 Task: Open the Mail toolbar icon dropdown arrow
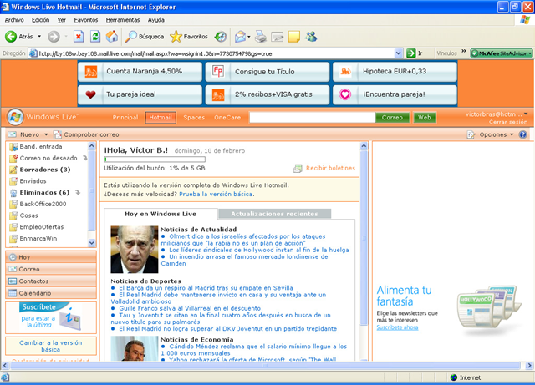coord(249,37)
